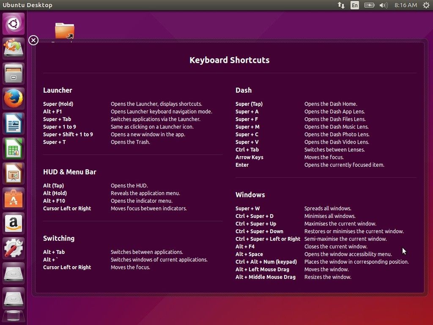Click 'Opens the Dash Video Lens.' text
The image size is (433, 325).
pyautogui.click(x=337, y=142)
